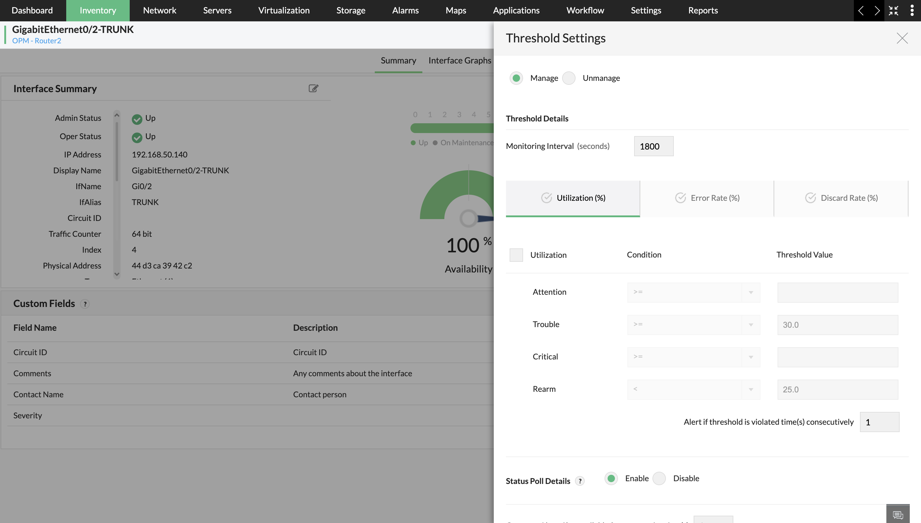This screenshot has height=523, width=921.
Task: Select Disable for Status Poll Details
Action: pyautogui.click(x=659, y=478)
